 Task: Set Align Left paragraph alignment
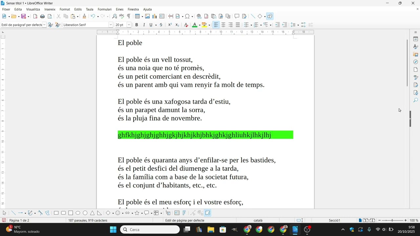[x=216, y=25]
